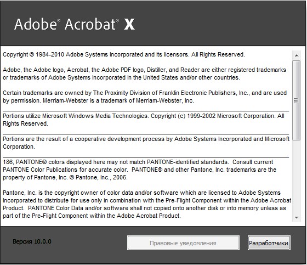The image size is (307, 265).
Task: Click the Corporation. line under cooperative development
Action: coord(19,146)
